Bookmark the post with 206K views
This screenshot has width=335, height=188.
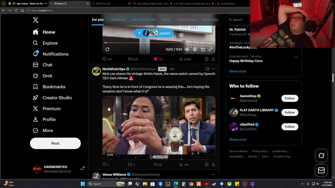[206, 59]
